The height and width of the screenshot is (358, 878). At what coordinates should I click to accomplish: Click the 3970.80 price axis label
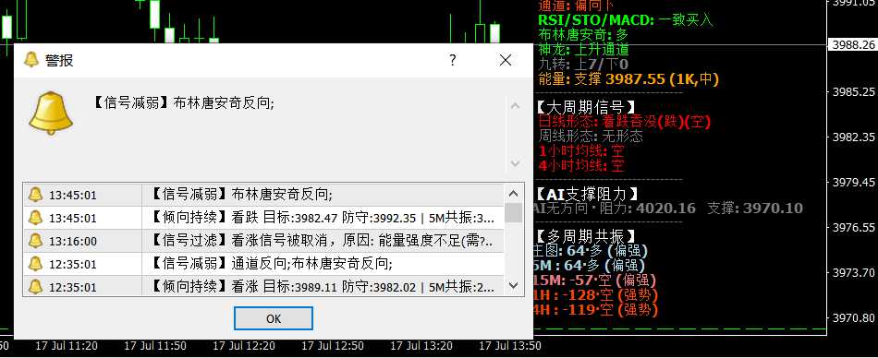(x=854, y=317)
